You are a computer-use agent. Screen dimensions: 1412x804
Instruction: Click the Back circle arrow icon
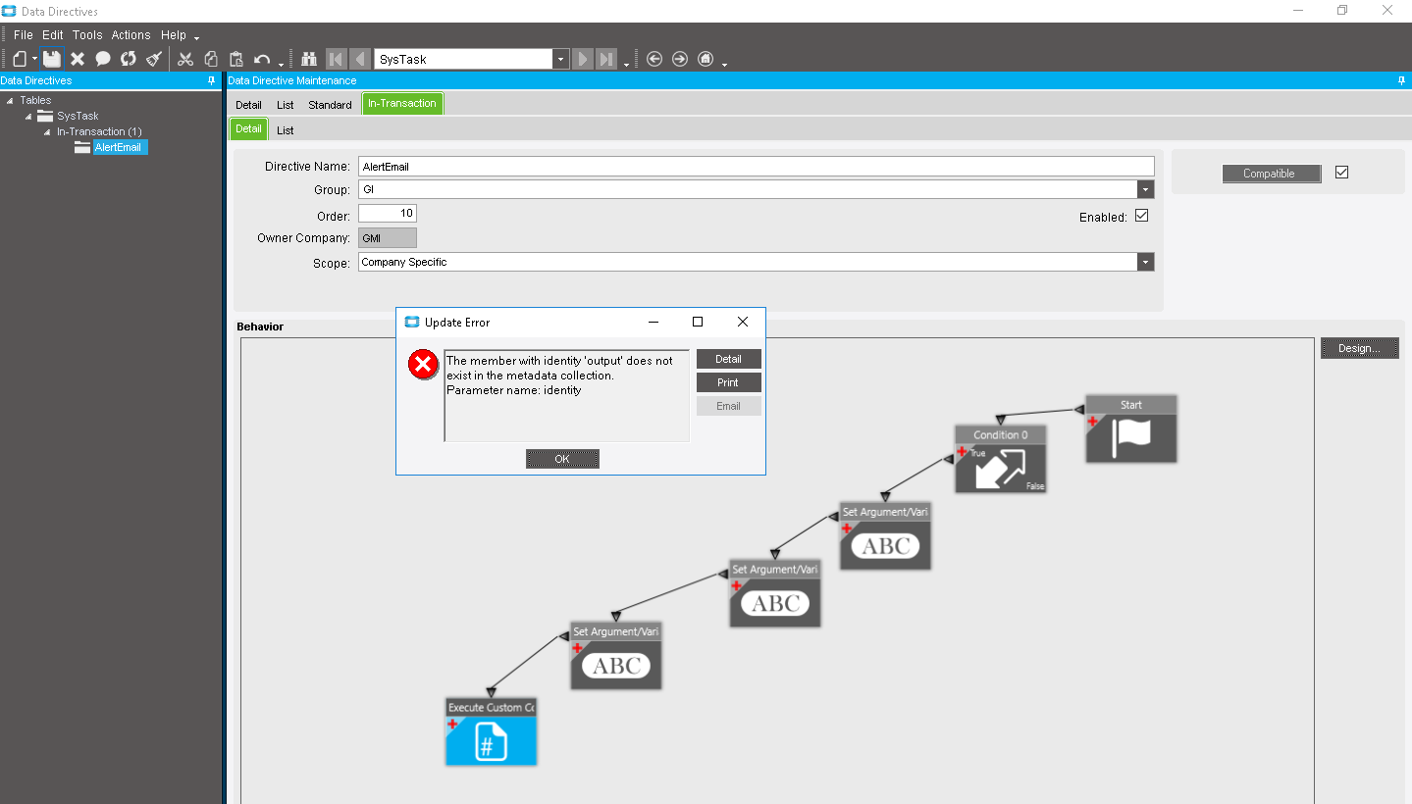pyautogui.click(x=654, y=59)
